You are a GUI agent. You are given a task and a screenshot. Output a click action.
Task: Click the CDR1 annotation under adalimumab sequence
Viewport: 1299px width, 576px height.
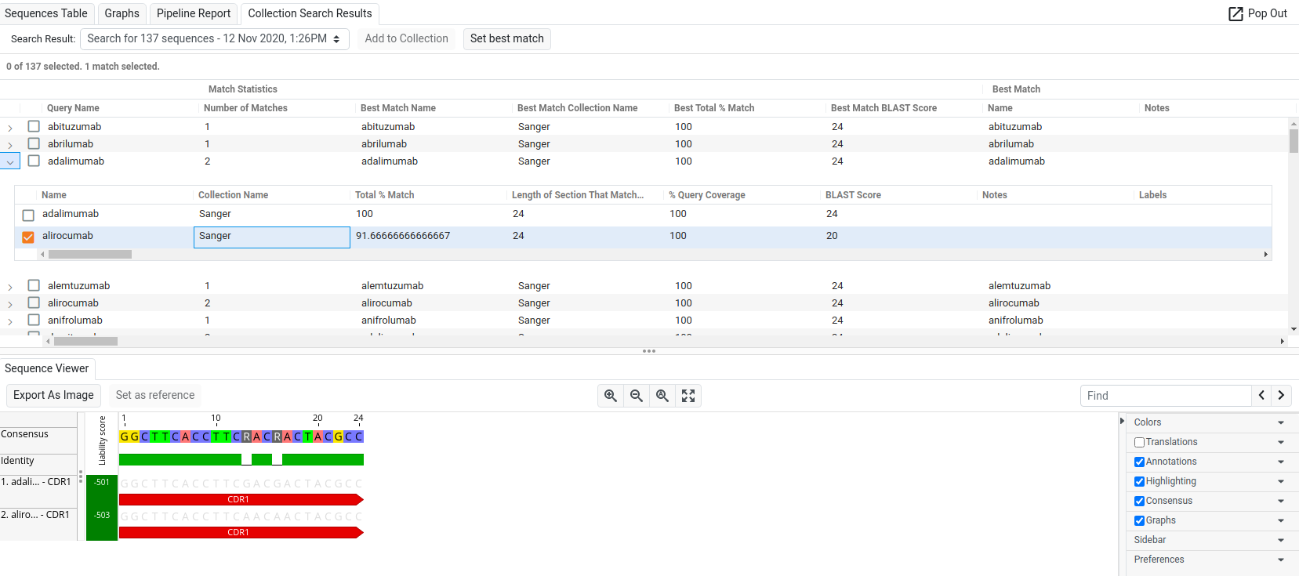[x=241, y=499]
